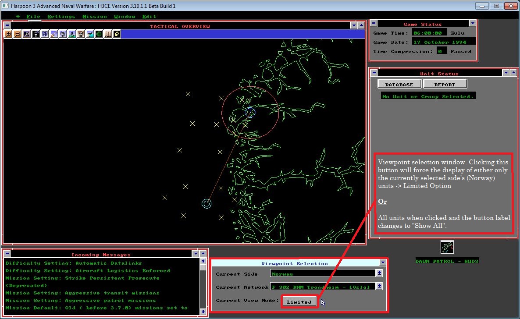520x319 pixels.
Task: Open the Mission menu
Action: pos(95,16)
